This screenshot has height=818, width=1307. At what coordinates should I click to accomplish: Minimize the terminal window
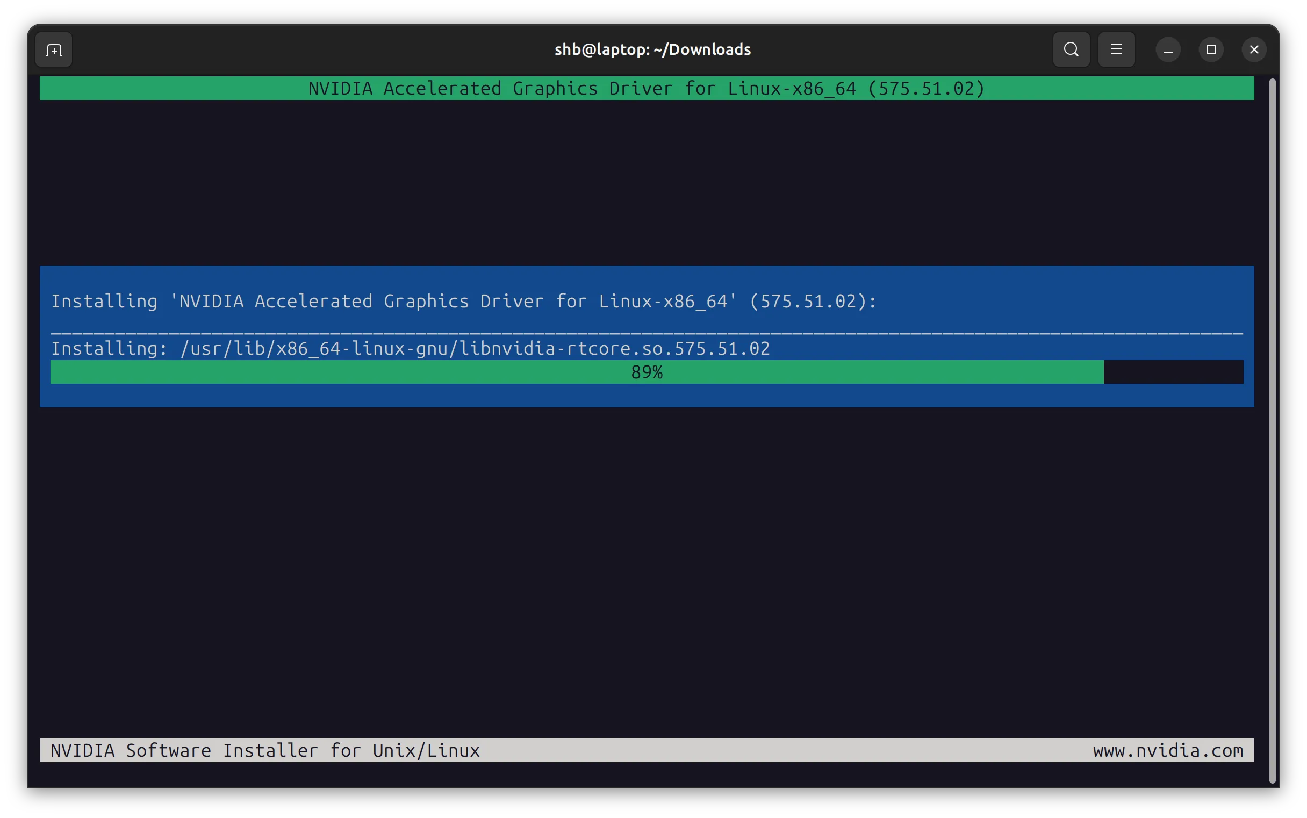(x=1168, y=51)
